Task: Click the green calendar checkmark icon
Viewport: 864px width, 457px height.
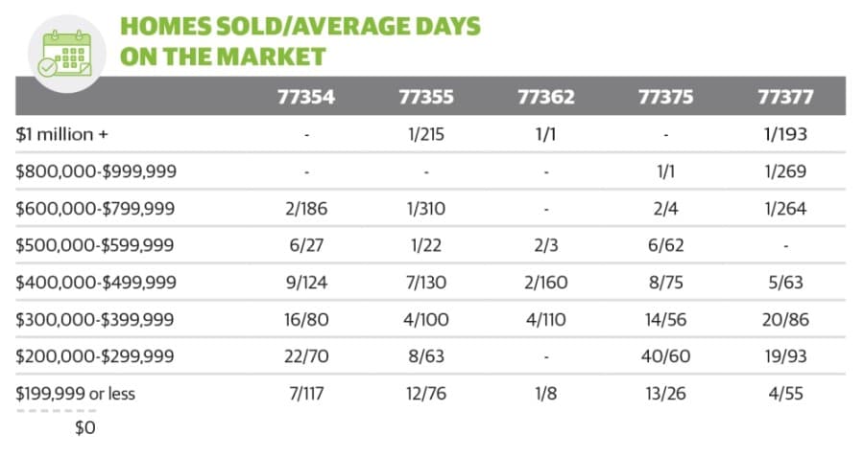Action: pyautogui.click(x=66, y=54)
